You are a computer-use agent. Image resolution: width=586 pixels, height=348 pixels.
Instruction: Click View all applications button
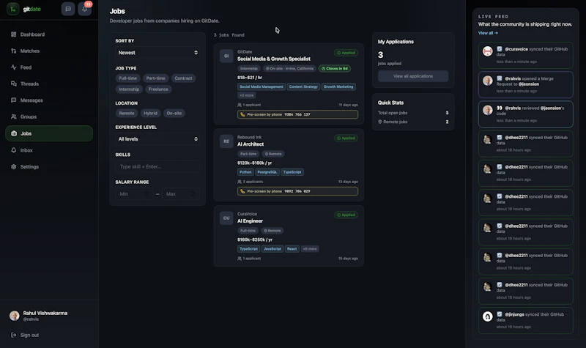(413, 76)
